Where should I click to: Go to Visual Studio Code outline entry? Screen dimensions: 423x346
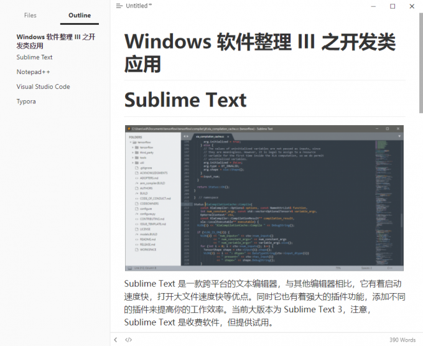(43, 86)
